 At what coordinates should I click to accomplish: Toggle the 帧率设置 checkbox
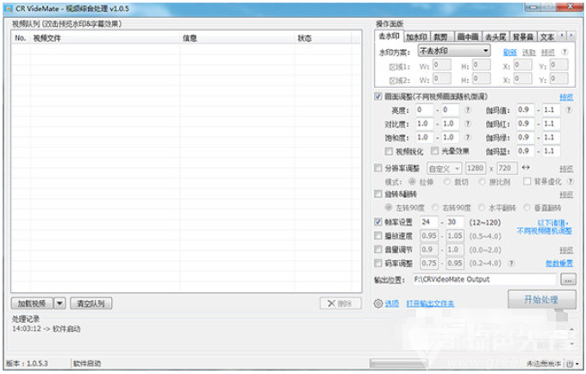pyautogui.click(x=377, y=222)
